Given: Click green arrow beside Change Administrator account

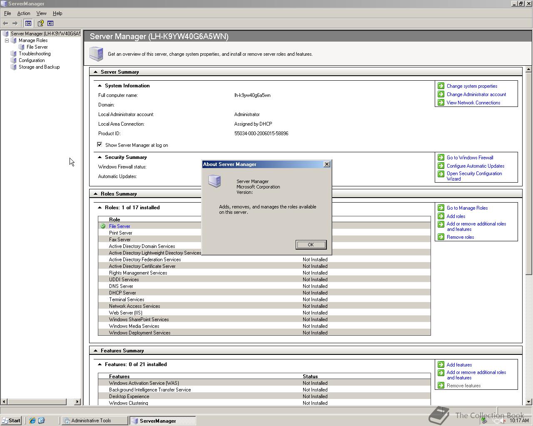Looking at the screenshot, I should 441,94.
